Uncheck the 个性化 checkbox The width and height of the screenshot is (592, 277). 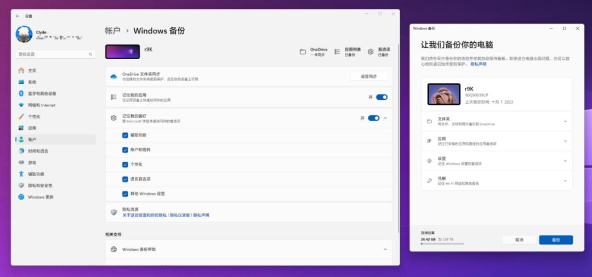125,165
